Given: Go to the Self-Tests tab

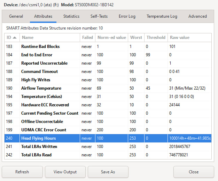Looking at the screenshot, I should 99,16.
